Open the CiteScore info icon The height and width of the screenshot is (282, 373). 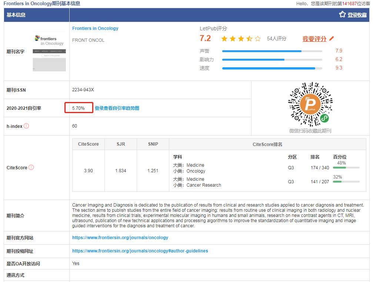pyautogui.click(x=31, y=167)
